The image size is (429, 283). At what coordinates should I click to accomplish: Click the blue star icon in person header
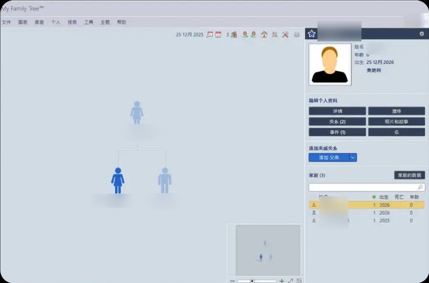pyautogui.click(x=312, y=34)
